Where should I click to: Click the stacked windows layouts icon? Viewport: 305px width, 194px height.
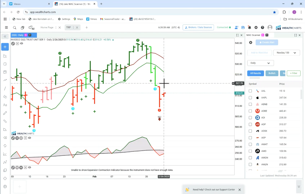[x=23, y=28]
